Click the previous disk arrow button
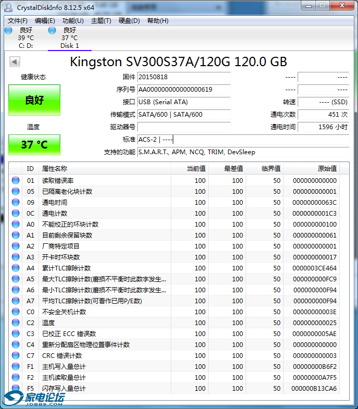This screenshot has width=358, height=409. (x=15, y=62)
